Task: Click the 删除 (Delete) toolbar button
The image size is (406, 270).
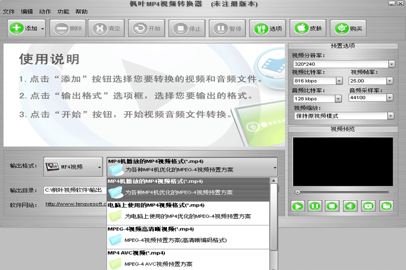Action: [68, 28]
